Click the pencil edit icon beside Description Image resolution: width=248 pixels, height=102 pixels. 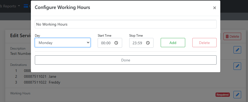pos(237,50)
